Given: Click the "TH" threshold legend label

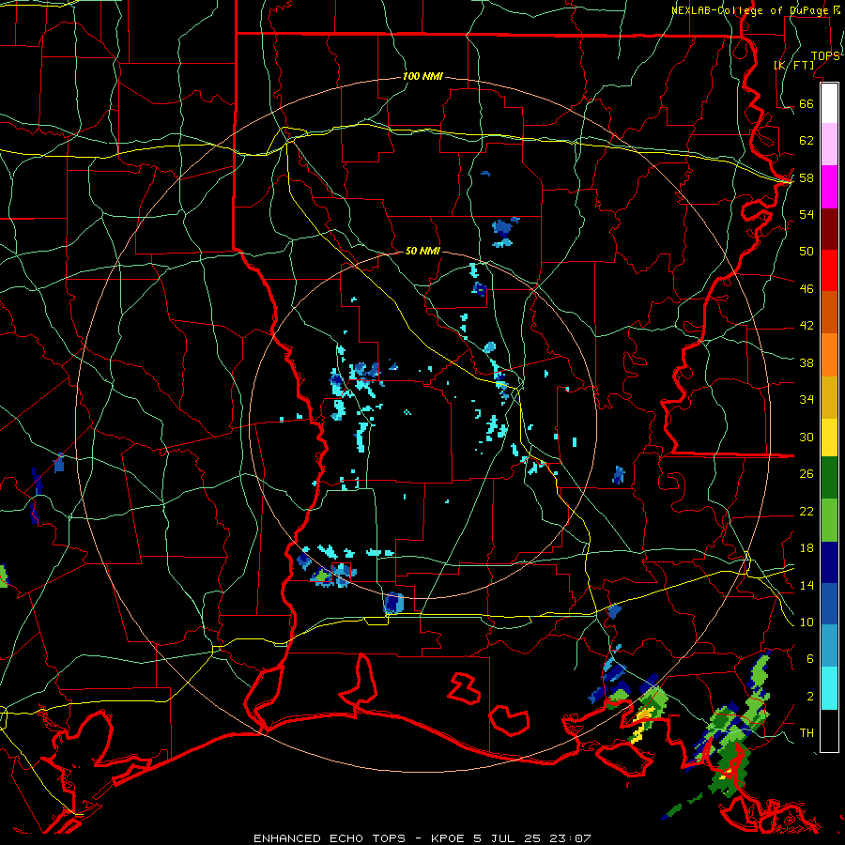Looking at the screenshot, I should click(807, 732).
